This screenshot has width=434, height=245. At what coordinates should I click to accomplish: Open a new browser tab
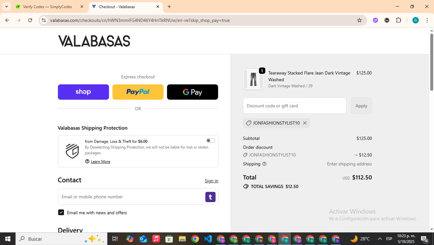(169, 7)
